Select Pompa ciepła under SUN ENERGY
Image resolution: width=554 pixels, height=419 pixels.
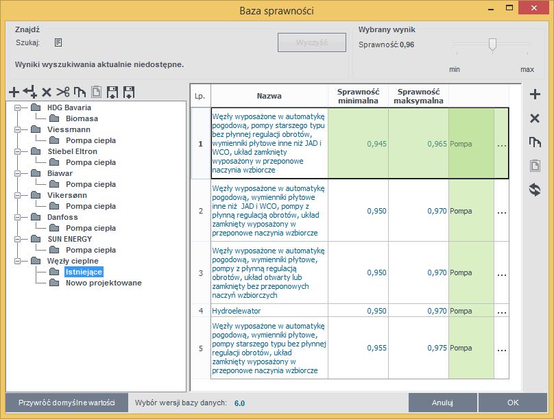(91, 250)
